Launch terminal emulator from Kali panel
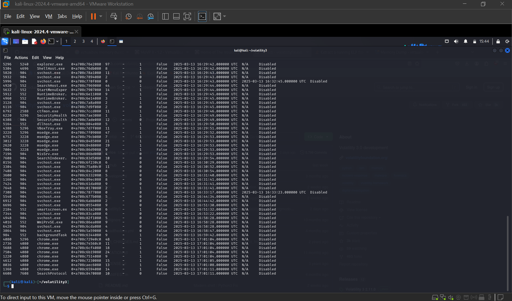The width and height of the screenshot is (512, 301). click(x=51, y=41)
